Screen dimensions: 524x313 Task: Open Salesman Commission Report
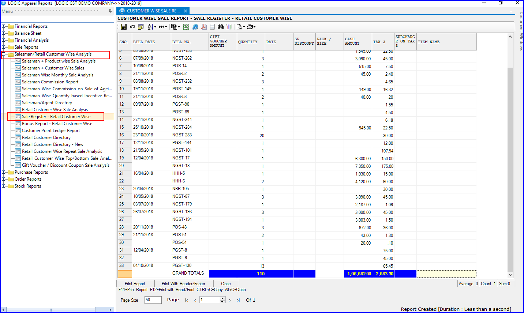tap(50, 82)
